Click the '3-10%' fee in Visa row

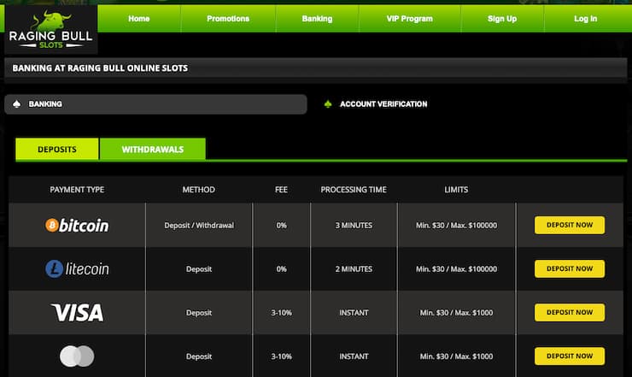pos(281,313)
